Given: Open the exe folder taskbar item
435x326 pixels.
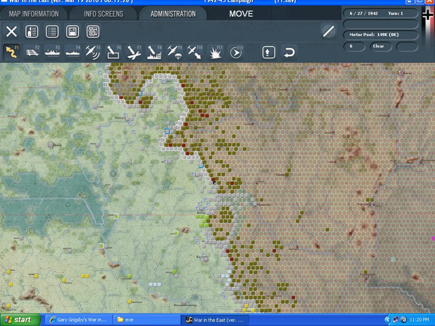Looking at the screenshot, I should tap(147, 320).
